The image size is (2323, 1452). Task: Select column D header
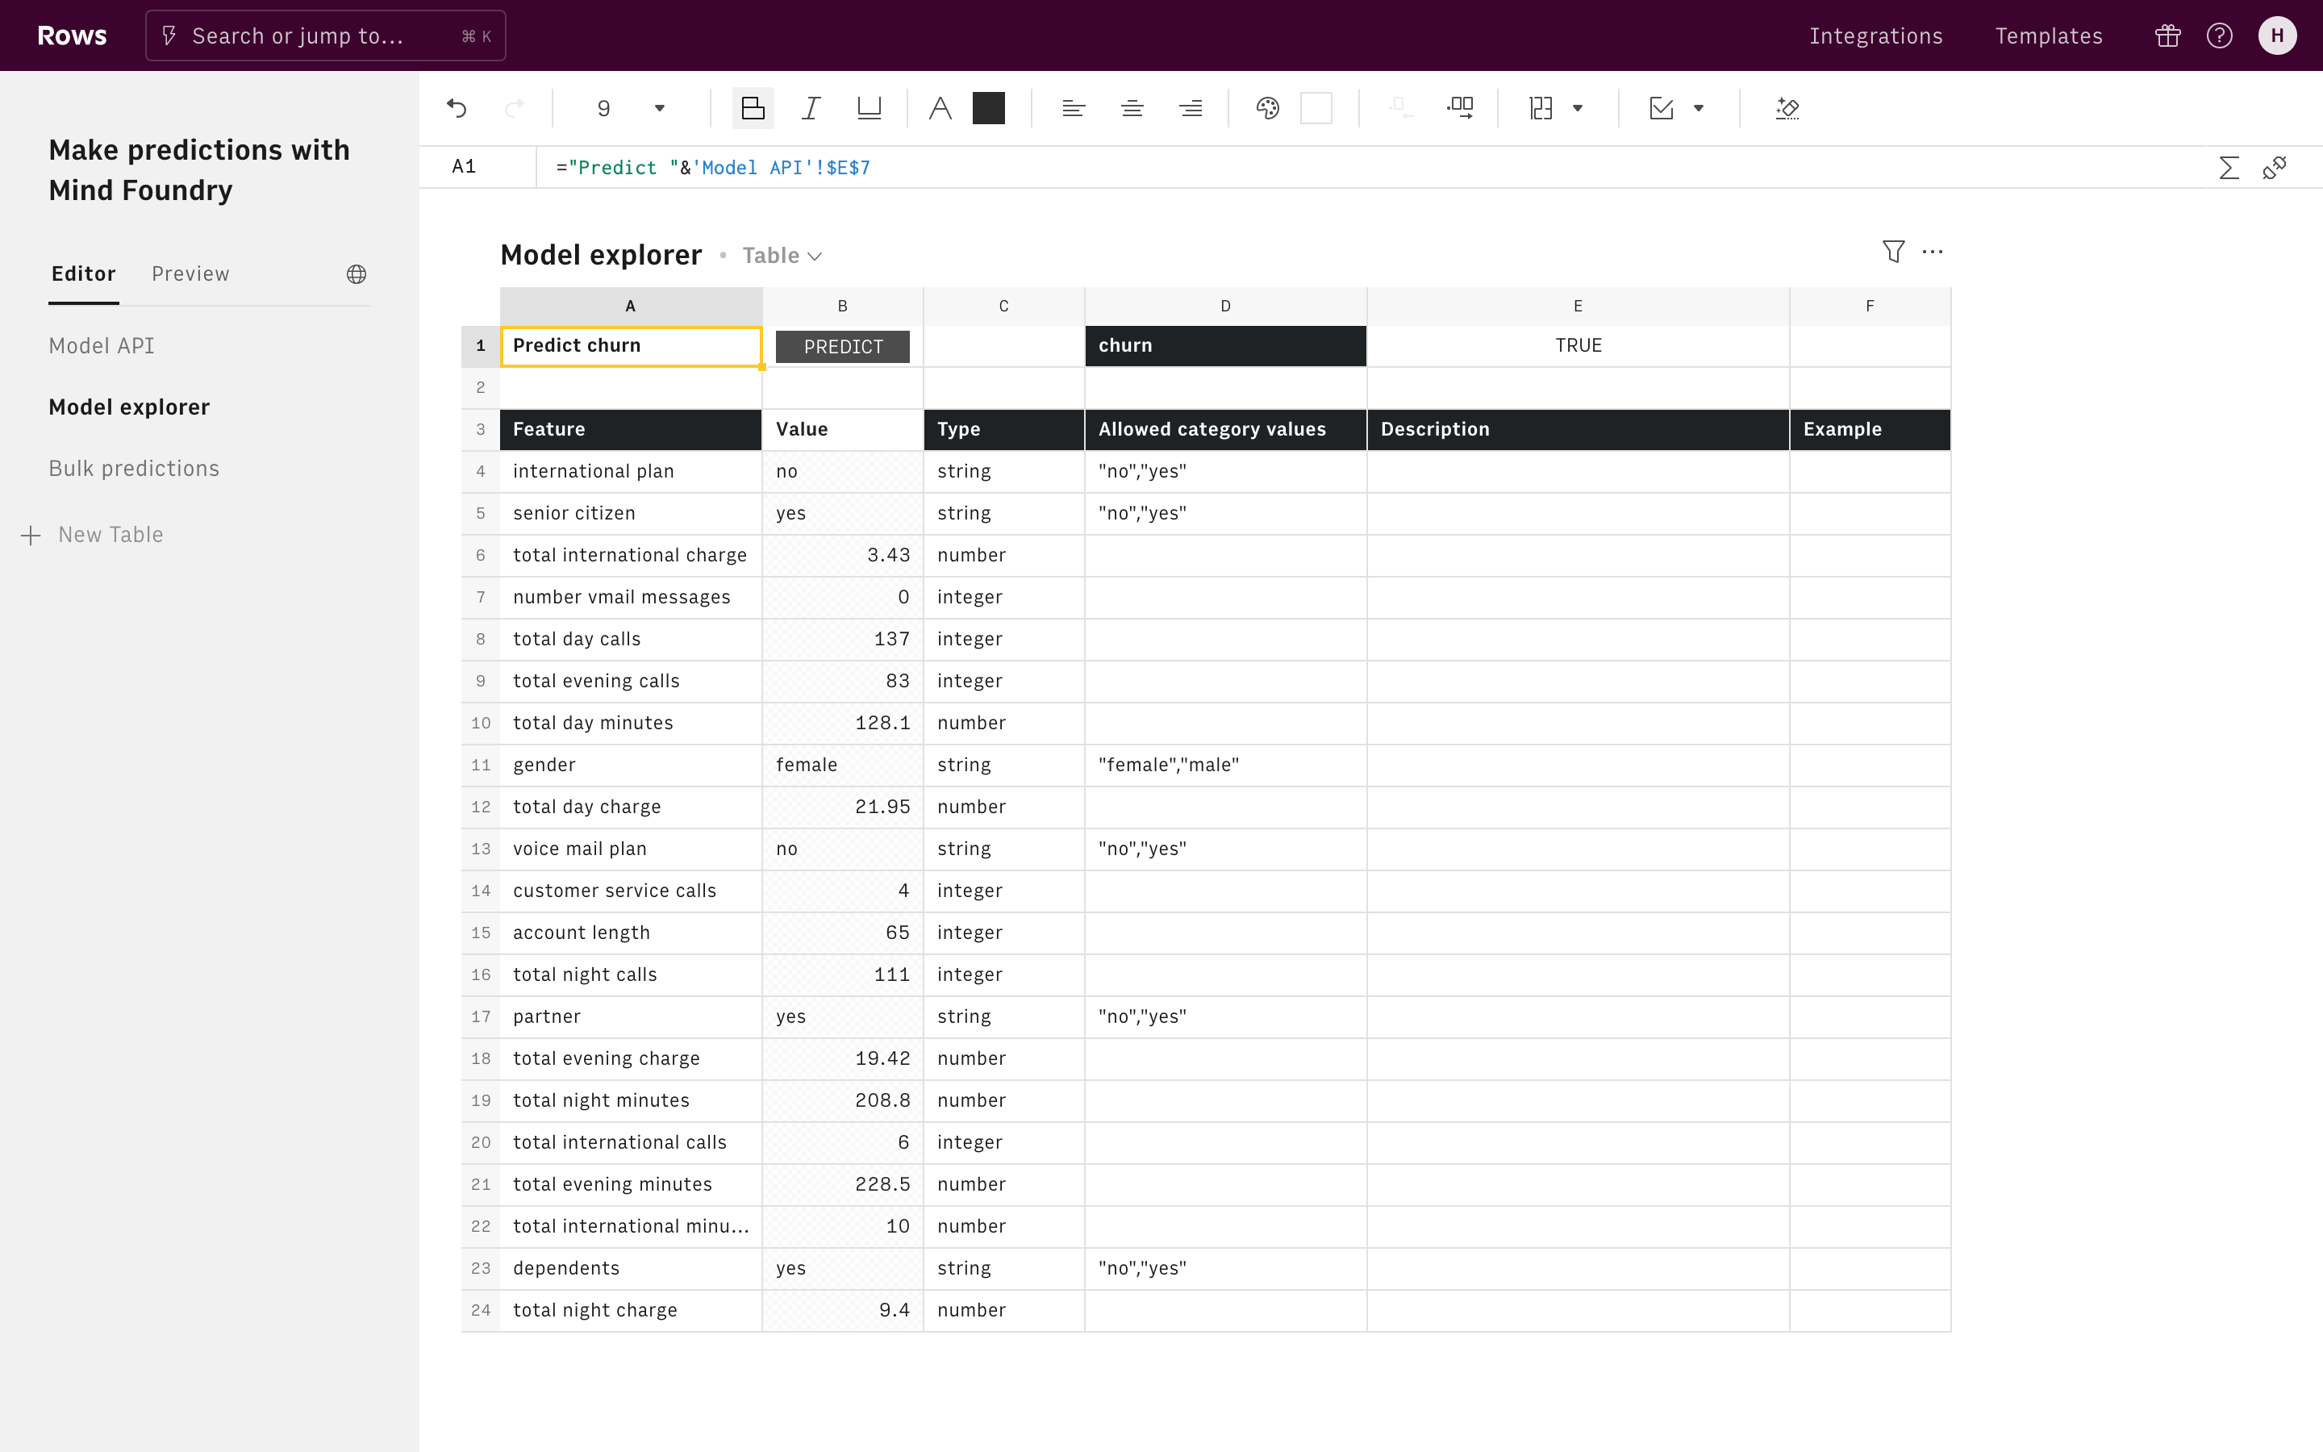pos(1226,307)
